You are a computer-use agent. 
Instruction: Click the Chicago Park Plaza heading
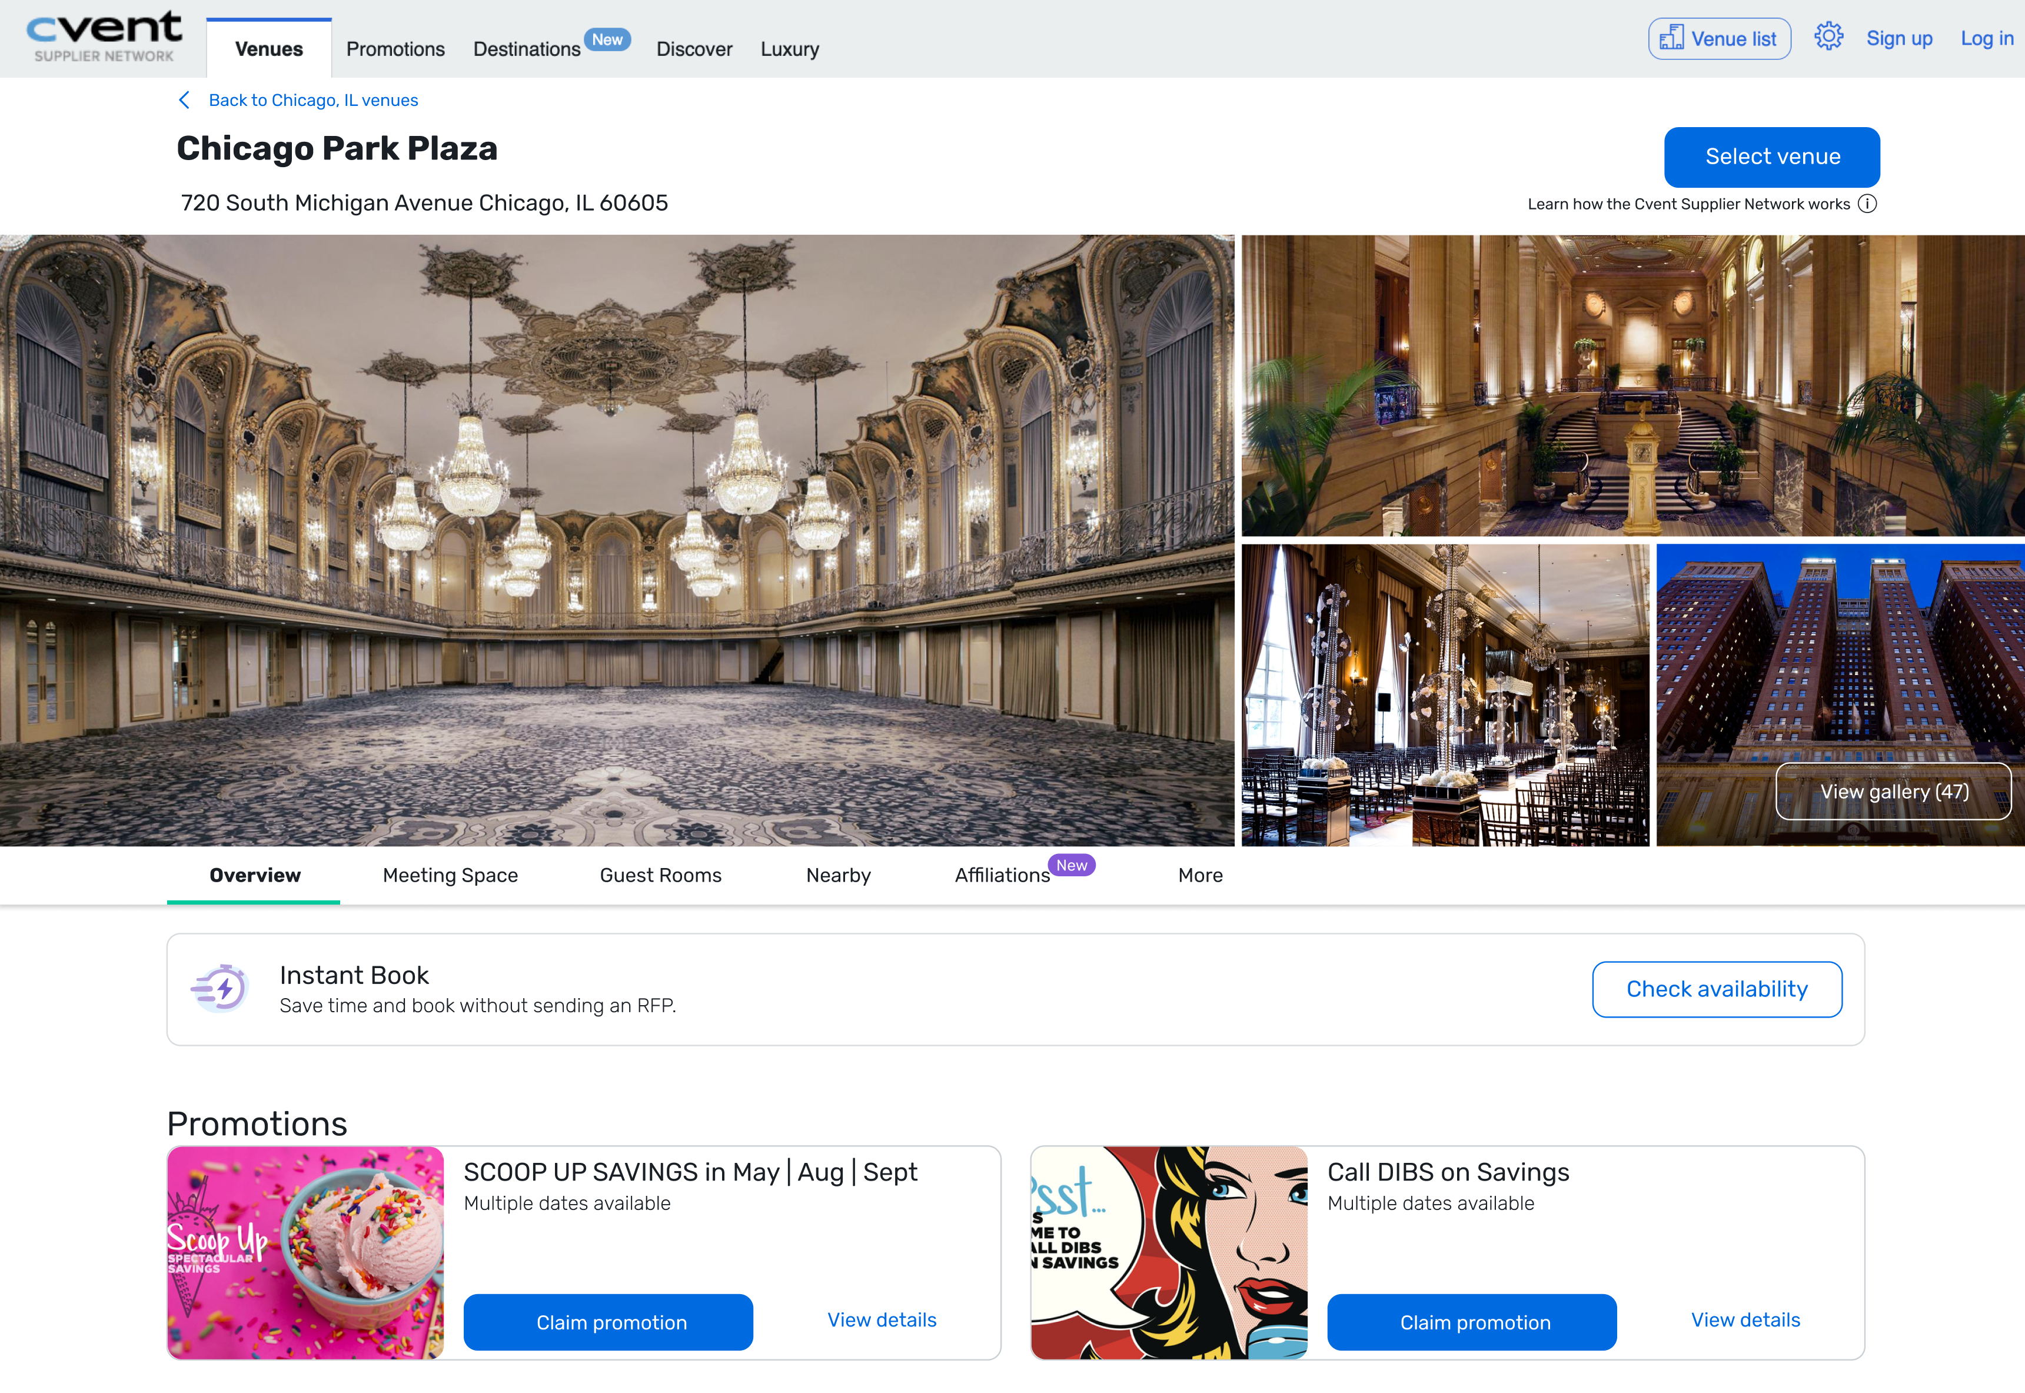pos(337,148)
